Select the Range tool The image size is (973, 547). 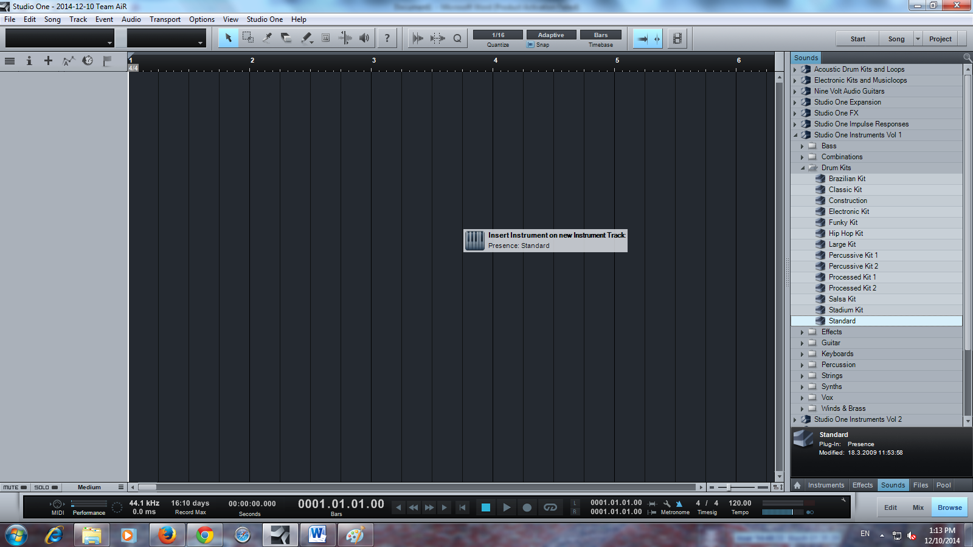(248, 38)
